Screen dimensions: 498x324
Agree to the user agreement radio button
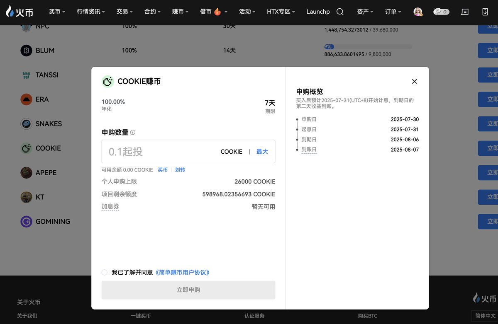[105, 272]
